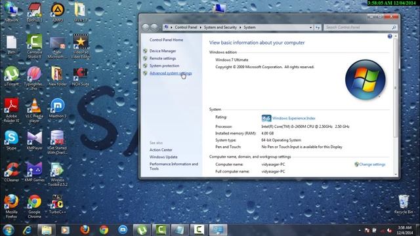Open the TurboC++ desktop shortcut
Viewport: 420px width, 236px height.
tap(57, 204)
